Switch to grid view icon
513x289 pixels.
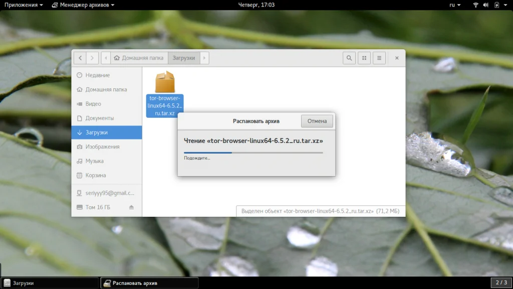364,58
